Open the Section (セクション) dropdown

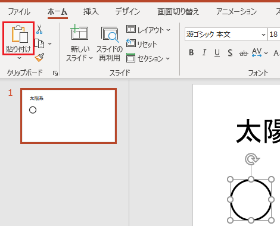point(148,58)
